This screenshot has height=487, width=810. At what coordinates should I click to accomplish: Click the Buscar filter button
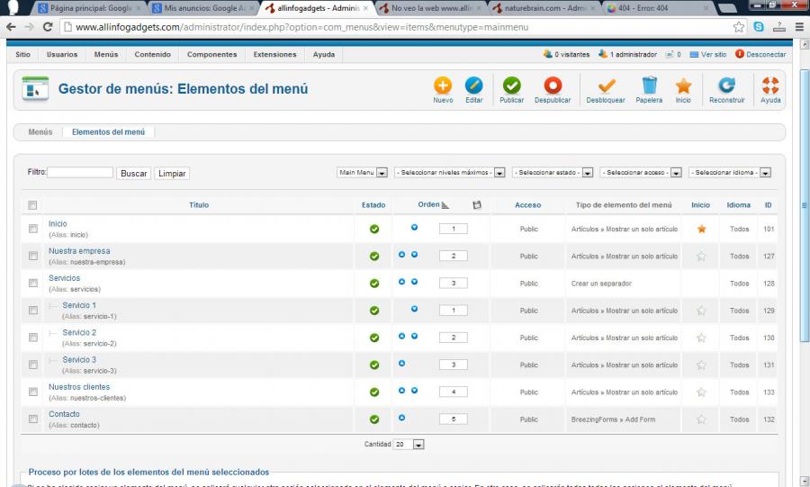coord(134,174)
